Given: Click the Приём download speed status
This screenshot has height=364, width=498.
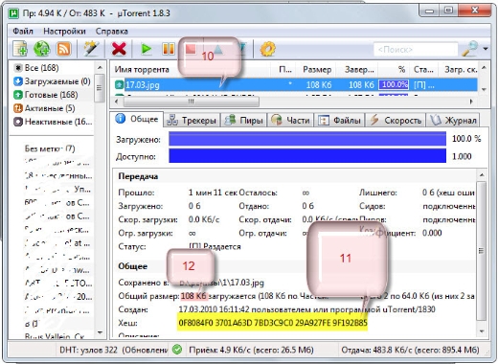Looking at the screenshot, I should pos(251,350).
